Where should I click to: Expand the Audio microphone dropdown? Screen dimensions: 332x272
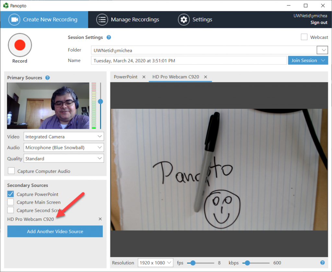click(64, 148)
